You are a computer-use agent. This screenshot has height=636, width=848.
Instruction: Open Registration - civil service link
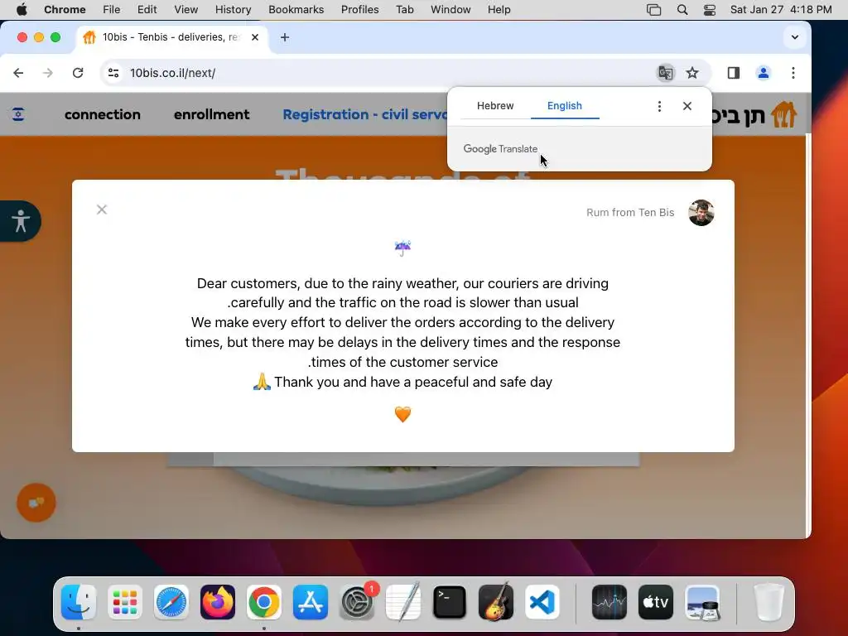tap(365, 114)
